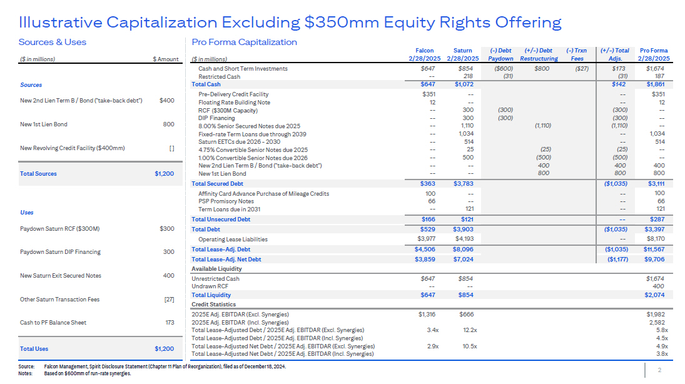This screenshot has height=384, width=685.
Task: Select the Pro Forma 2/28/2025 column header
Action: (654, 54)
